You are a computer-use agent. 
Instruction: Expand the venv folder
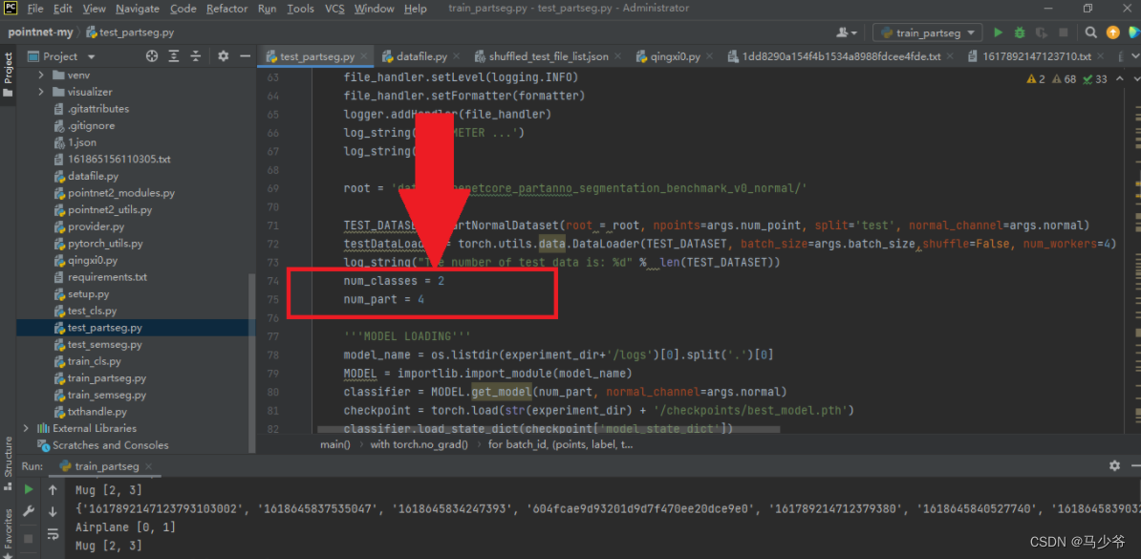[x=41, y=75]
